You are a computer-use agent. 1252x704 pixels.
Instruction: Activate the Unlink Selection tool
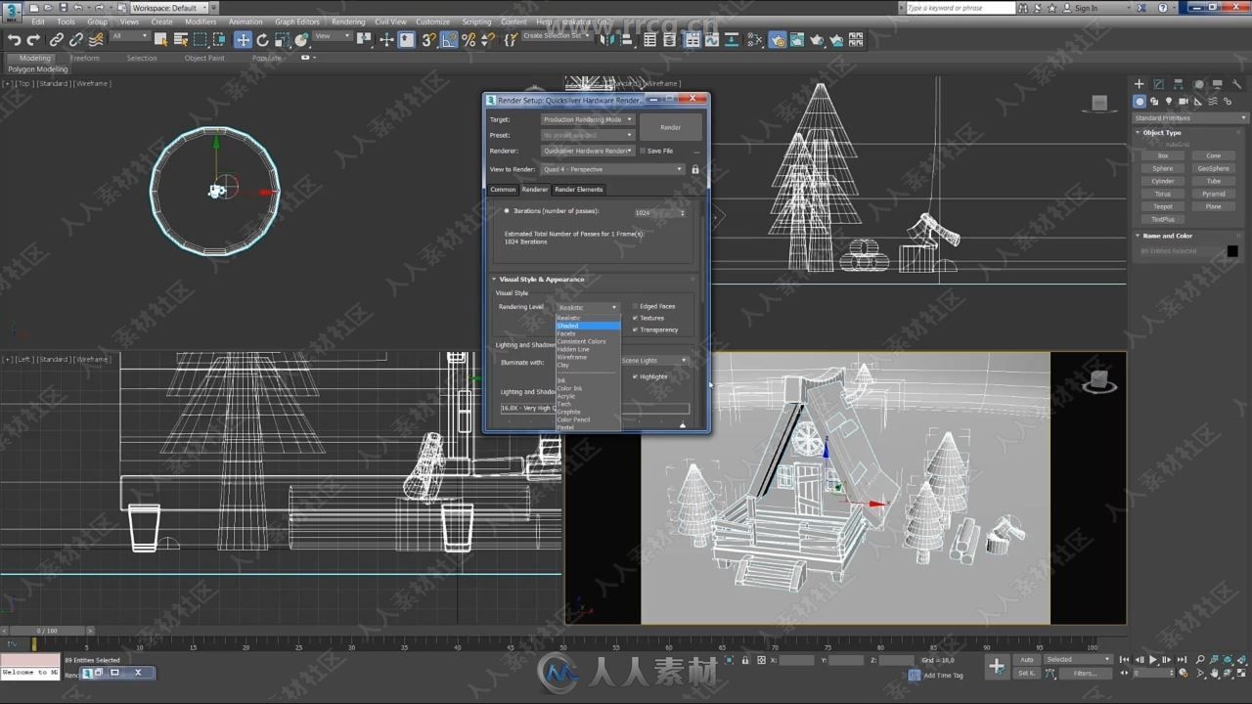point(76,40)
